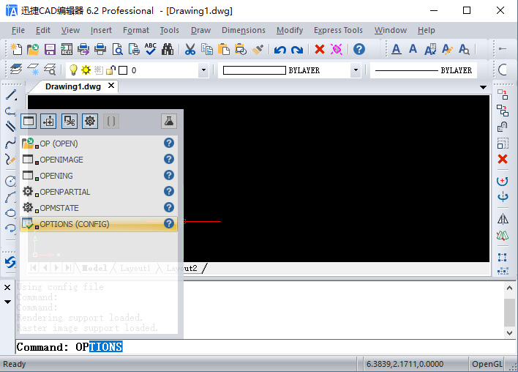Select OPENING command suggestion
The width and height of the screenshot is (518, 372).
[99, 176]
